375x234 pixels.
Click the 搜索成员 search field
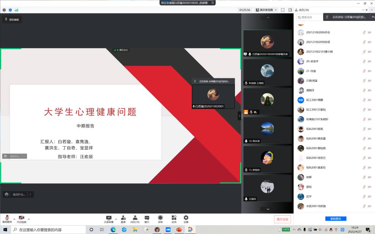309,17
